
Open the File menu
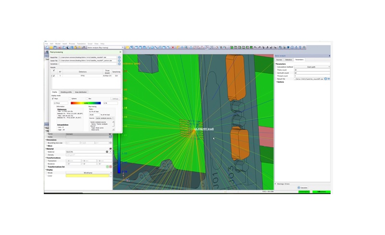(x=47, y=43)
